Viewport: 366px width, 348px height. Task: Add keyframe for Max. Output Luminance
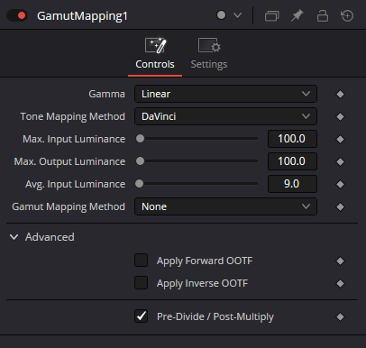coord(340,161)
